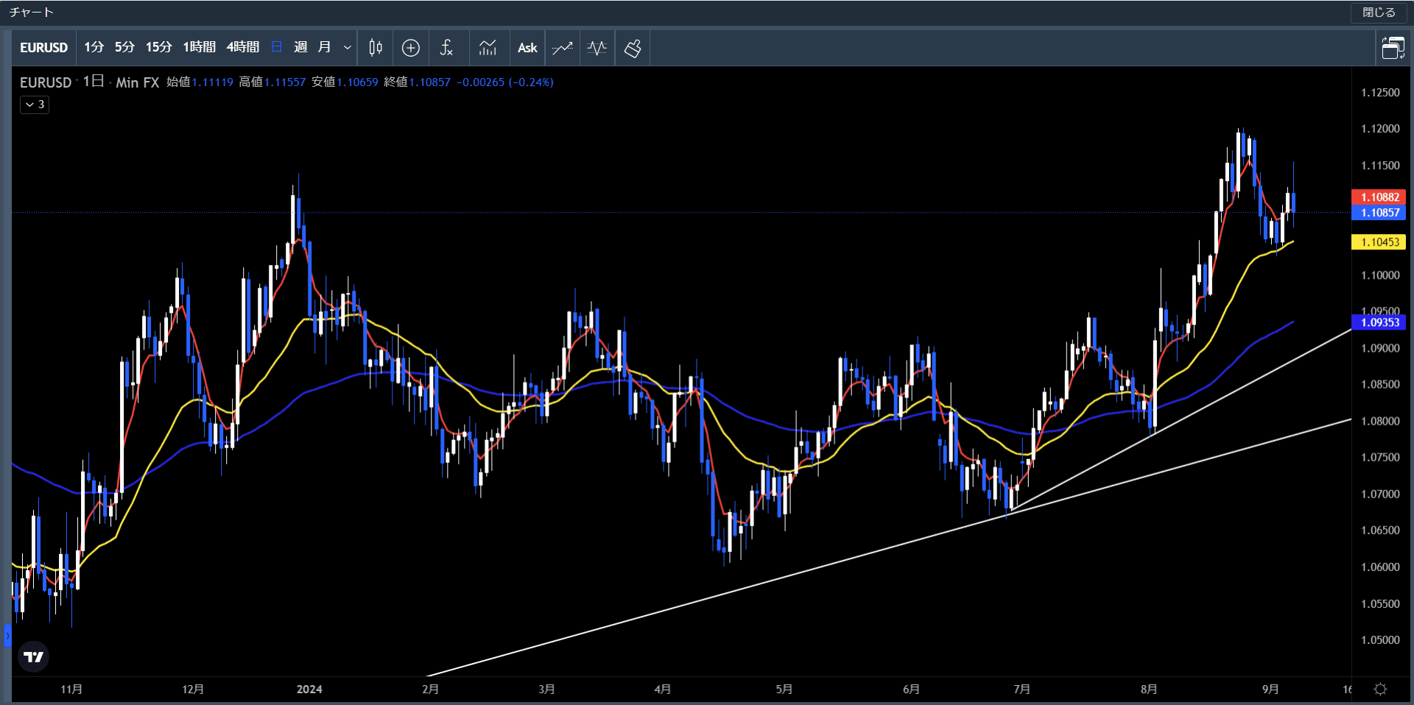Select the weekly 週 timeframe
This screenshot has width=1414, height=705.
[300, 48]
